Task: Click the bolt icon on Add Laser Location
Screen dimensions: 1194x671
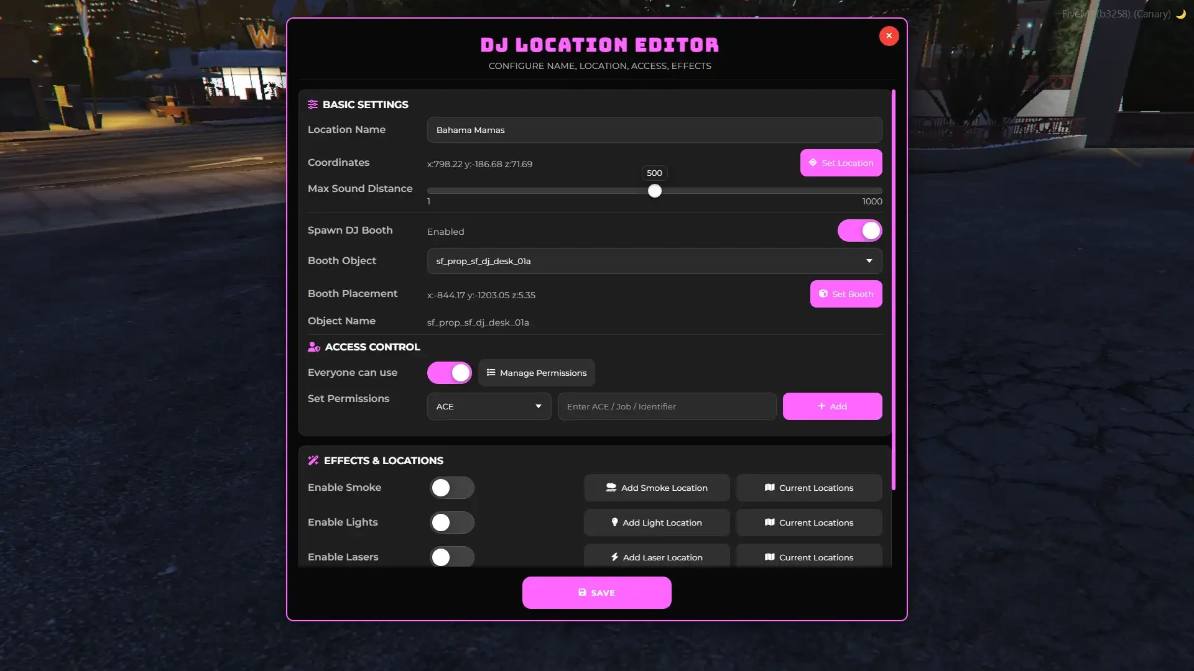Action: [x=614, y=557]
